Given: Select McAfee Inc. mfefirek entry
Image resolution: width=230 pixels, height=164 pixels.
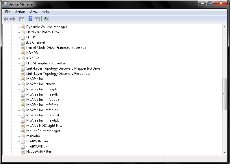Looking at the screenshot, I should coord(42,105).
